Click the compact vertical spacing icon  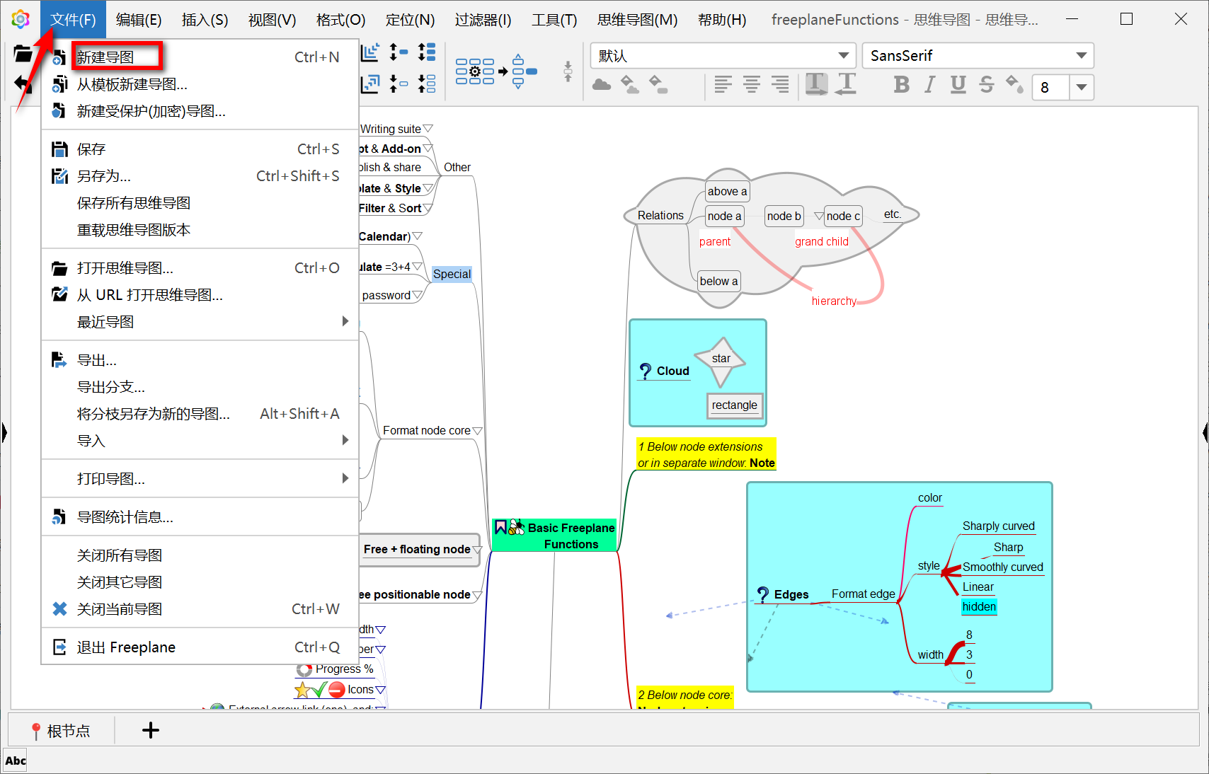(568, 71)
